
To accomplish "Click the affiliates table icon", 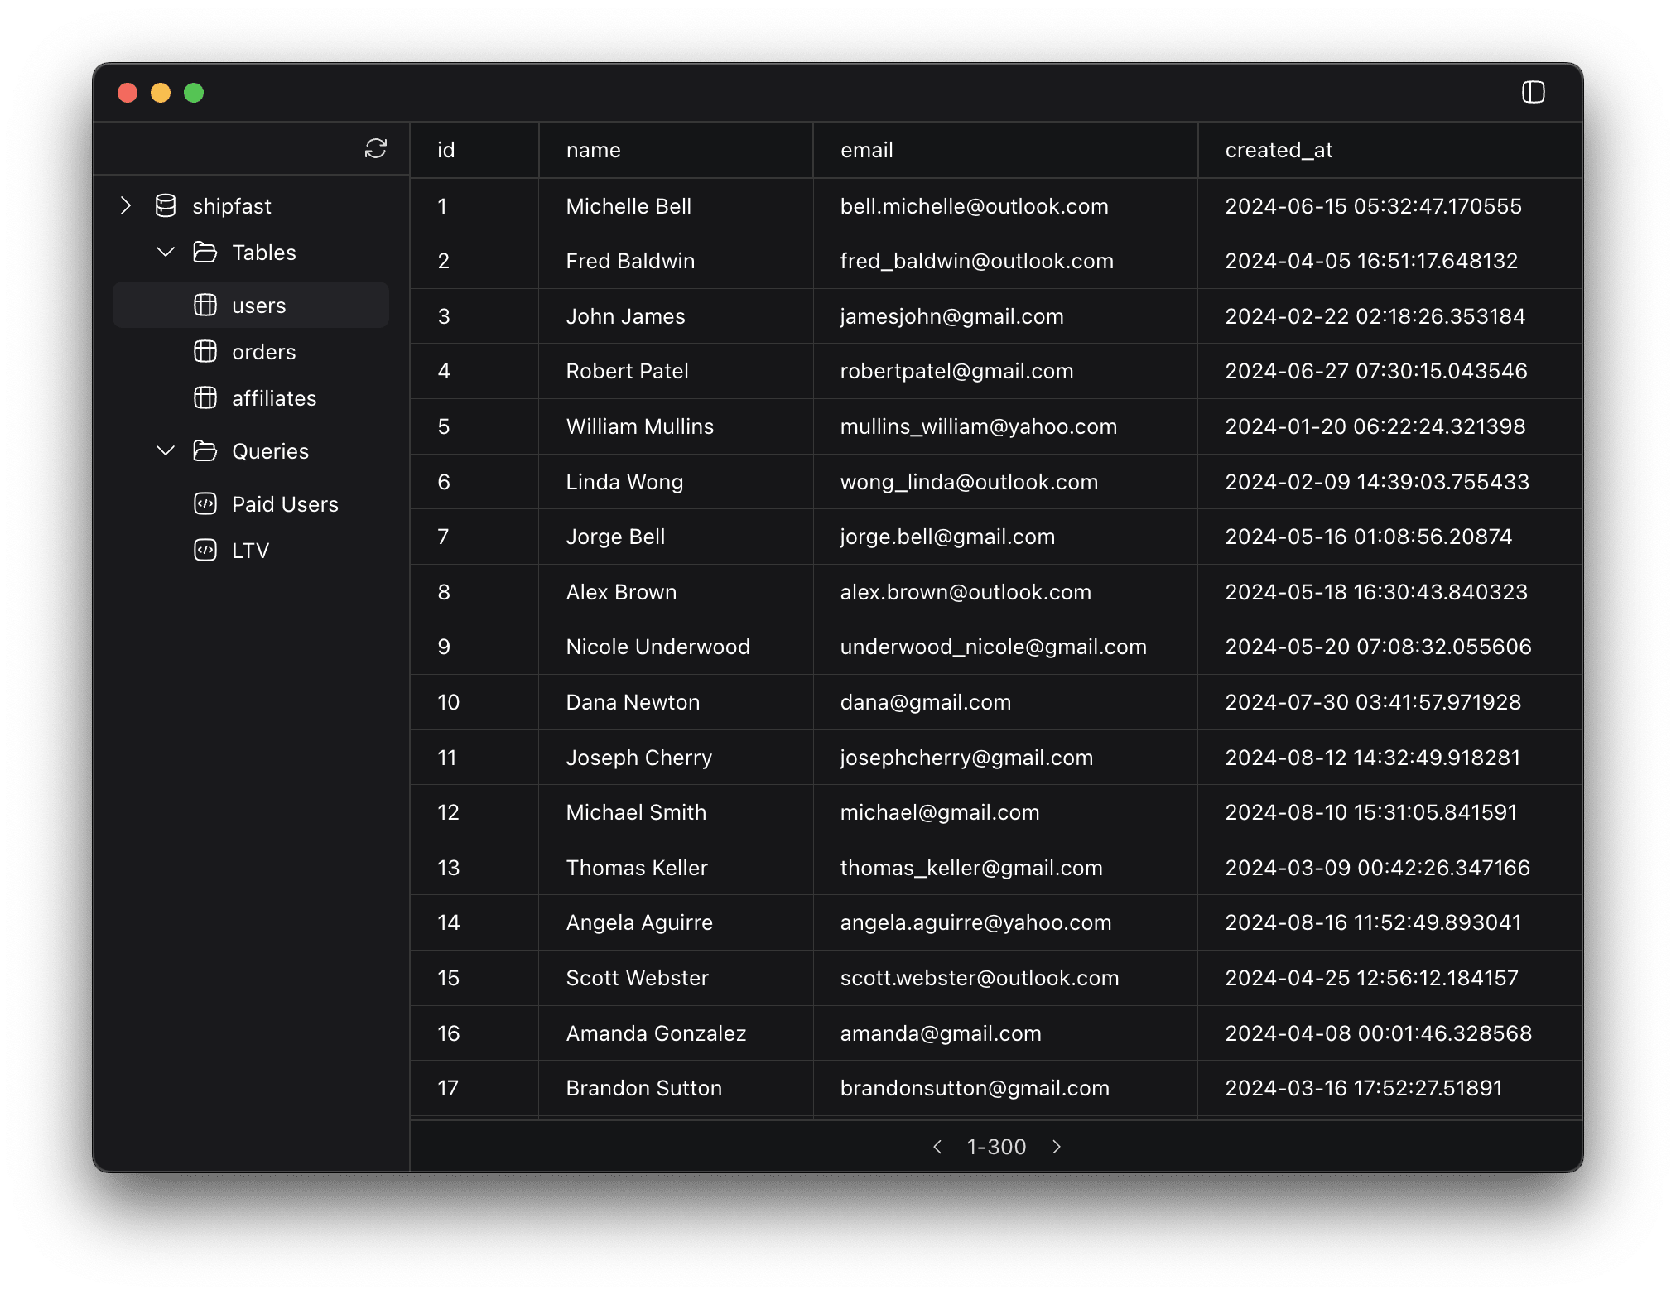I will (205, 397).
